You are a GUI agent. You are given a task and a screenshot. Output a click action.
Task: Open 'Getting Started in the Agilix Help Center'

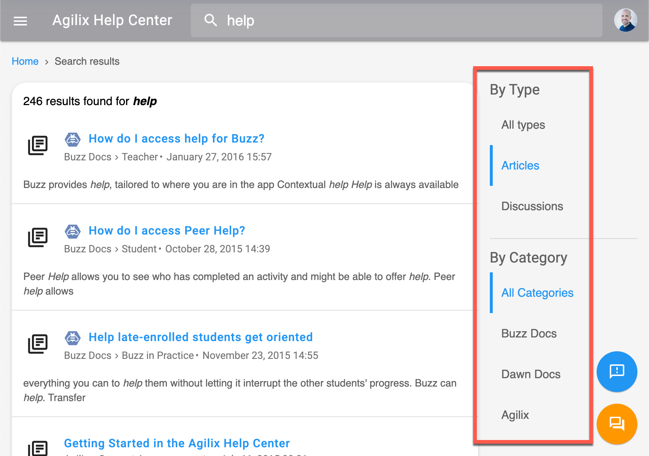(177, 443)
